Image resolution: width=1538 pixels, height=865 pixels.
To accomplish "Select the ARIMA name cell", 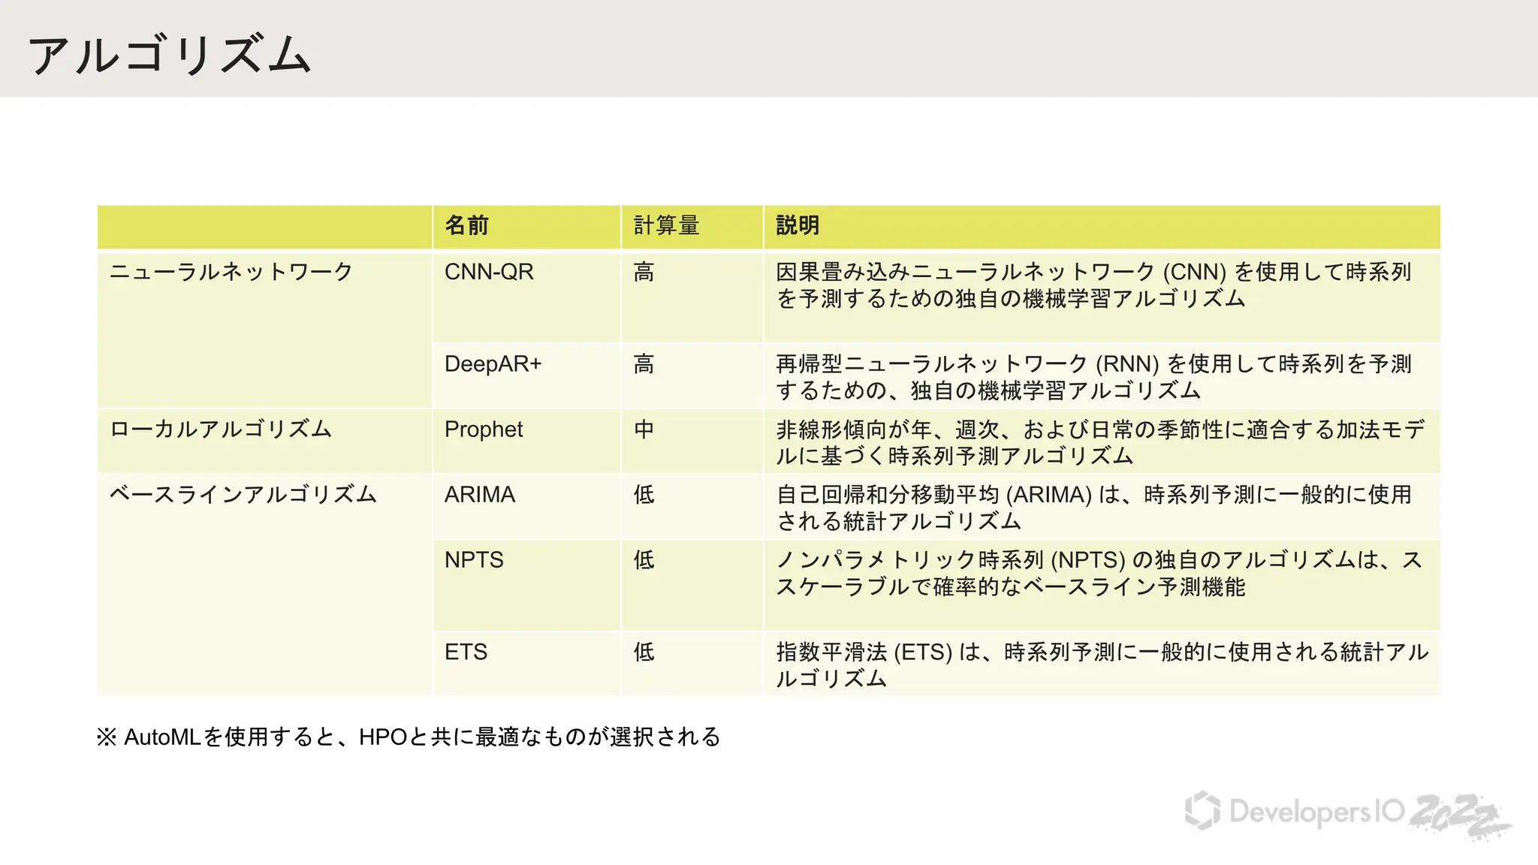I will [480, 495].
